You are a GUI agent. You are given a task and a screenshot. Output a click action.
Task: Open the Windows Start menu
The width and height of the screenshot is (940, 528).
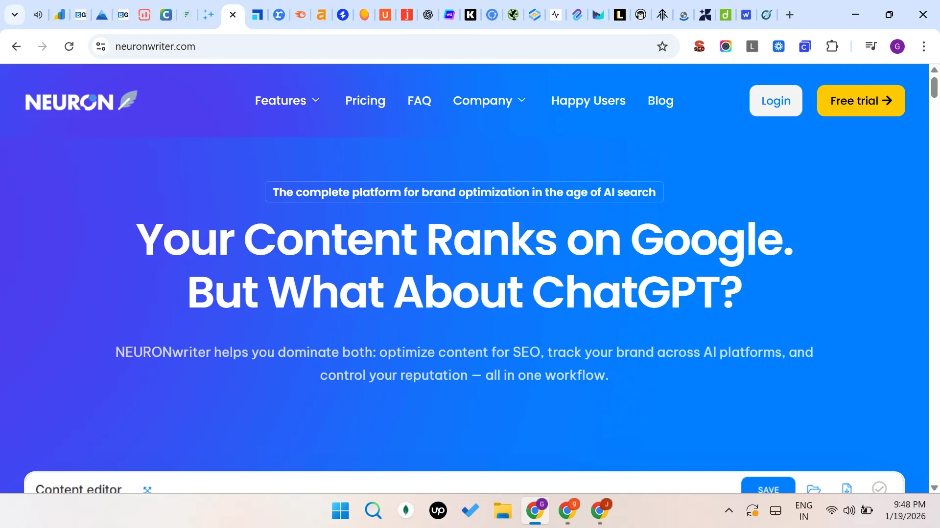pos(340,510)
